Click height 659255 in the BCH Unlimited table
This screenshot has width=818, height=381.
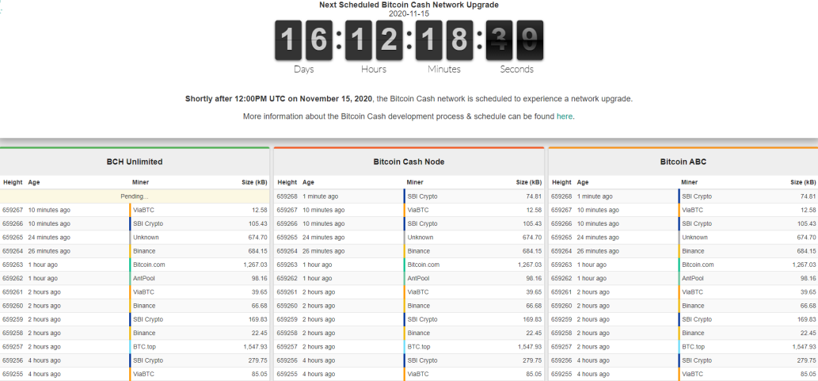coord(13,374)
